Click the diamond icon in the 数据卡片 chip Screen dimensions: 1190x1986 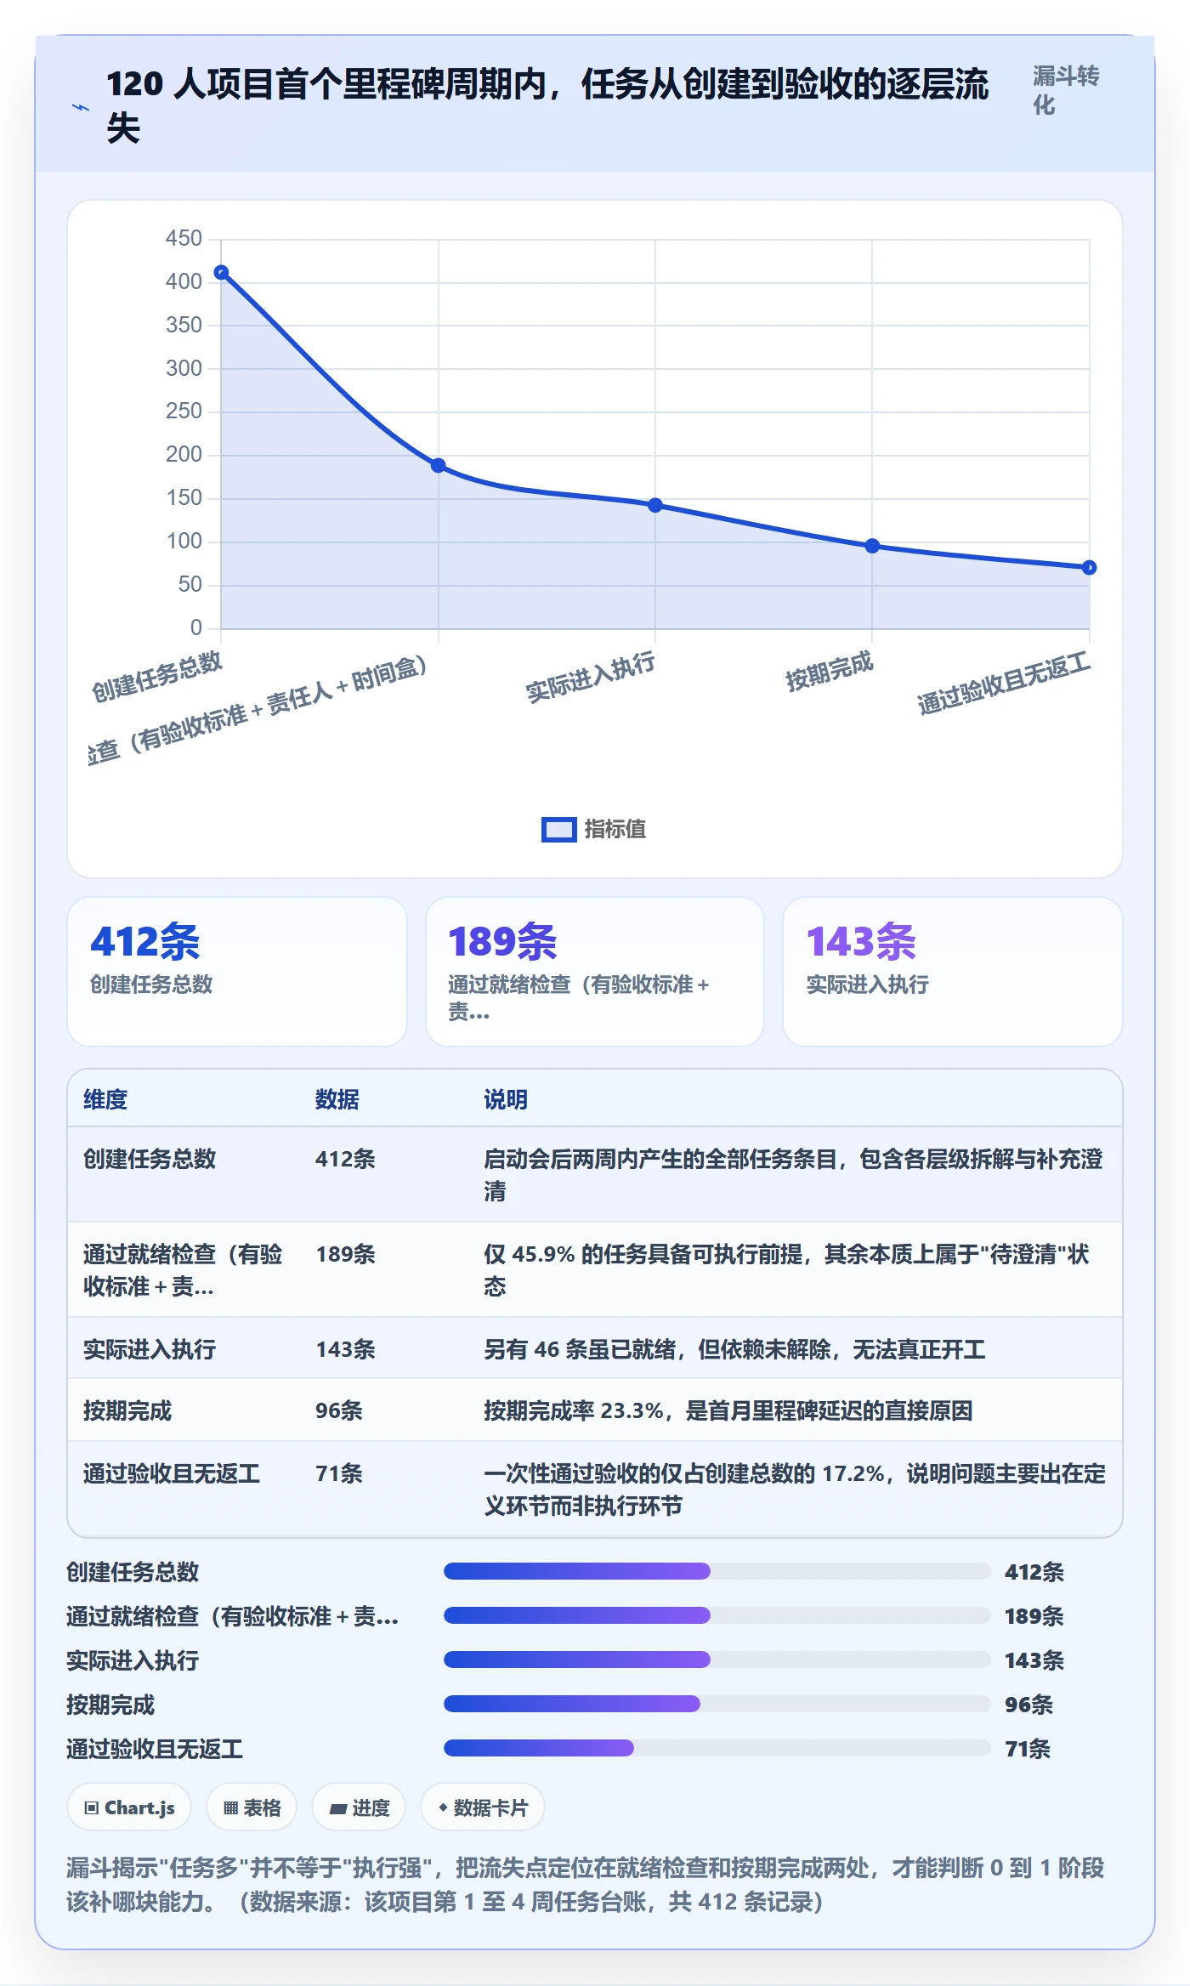click(443, 1808)
